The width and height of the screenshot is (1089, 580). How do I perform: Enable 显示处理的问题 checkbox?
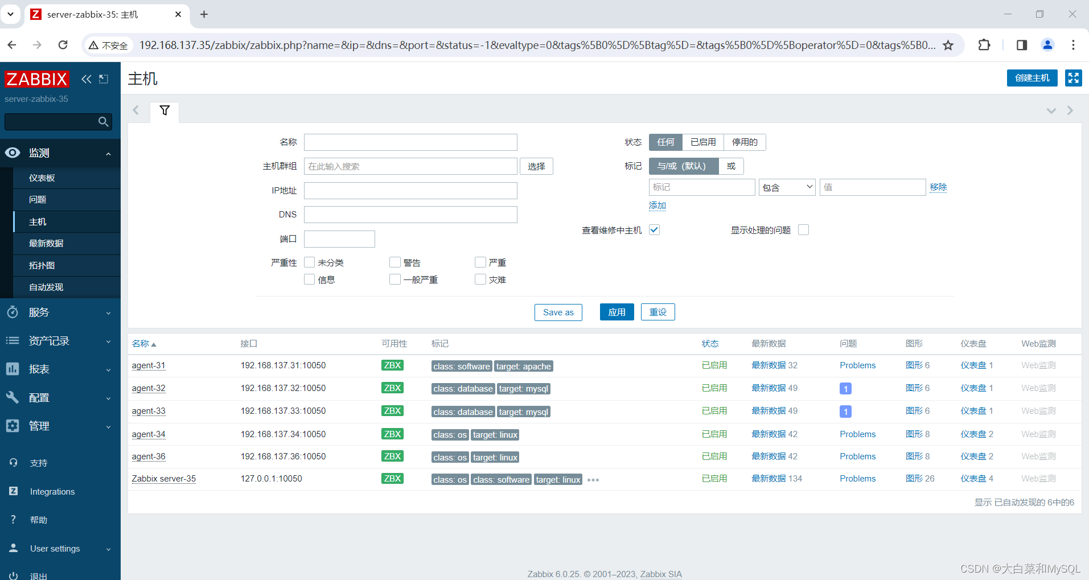pyautogui.click(x=804, y=230)
